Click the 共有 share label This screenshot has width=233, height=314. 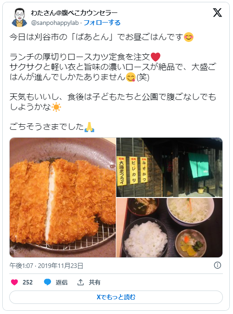pos(95,282)
